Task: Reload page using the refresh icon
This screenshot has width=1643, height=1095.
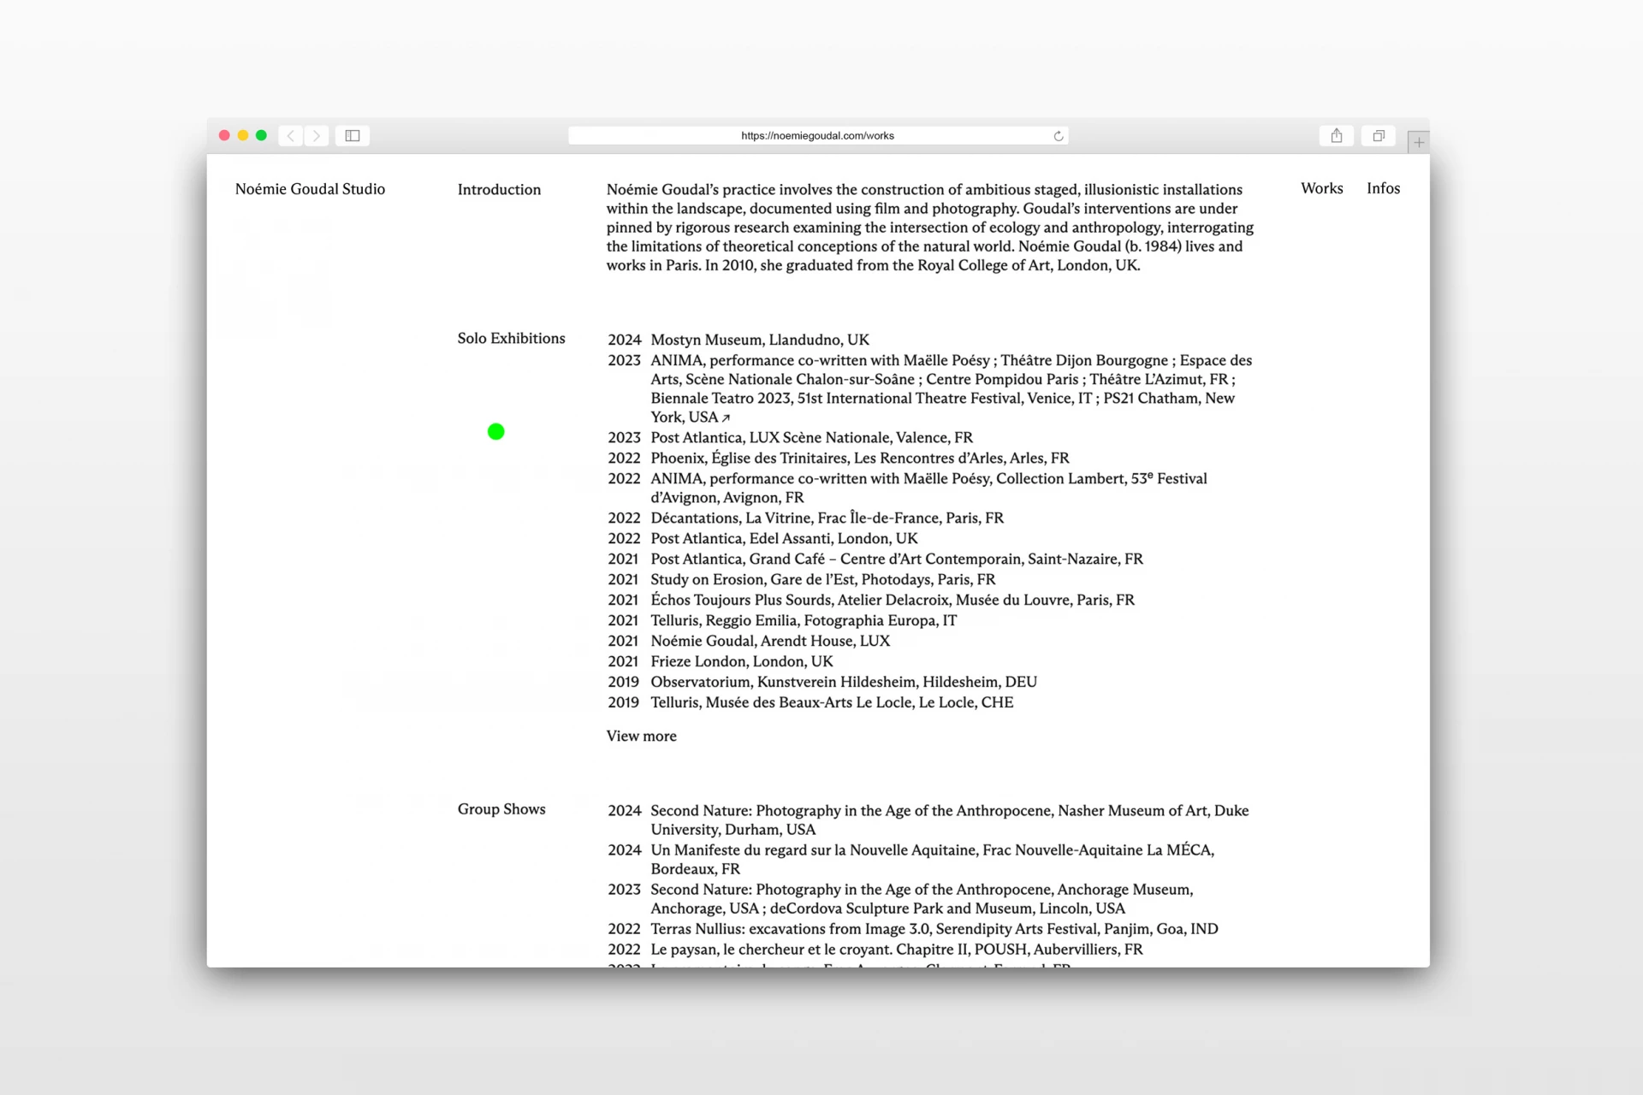Action: [1059, 136]
